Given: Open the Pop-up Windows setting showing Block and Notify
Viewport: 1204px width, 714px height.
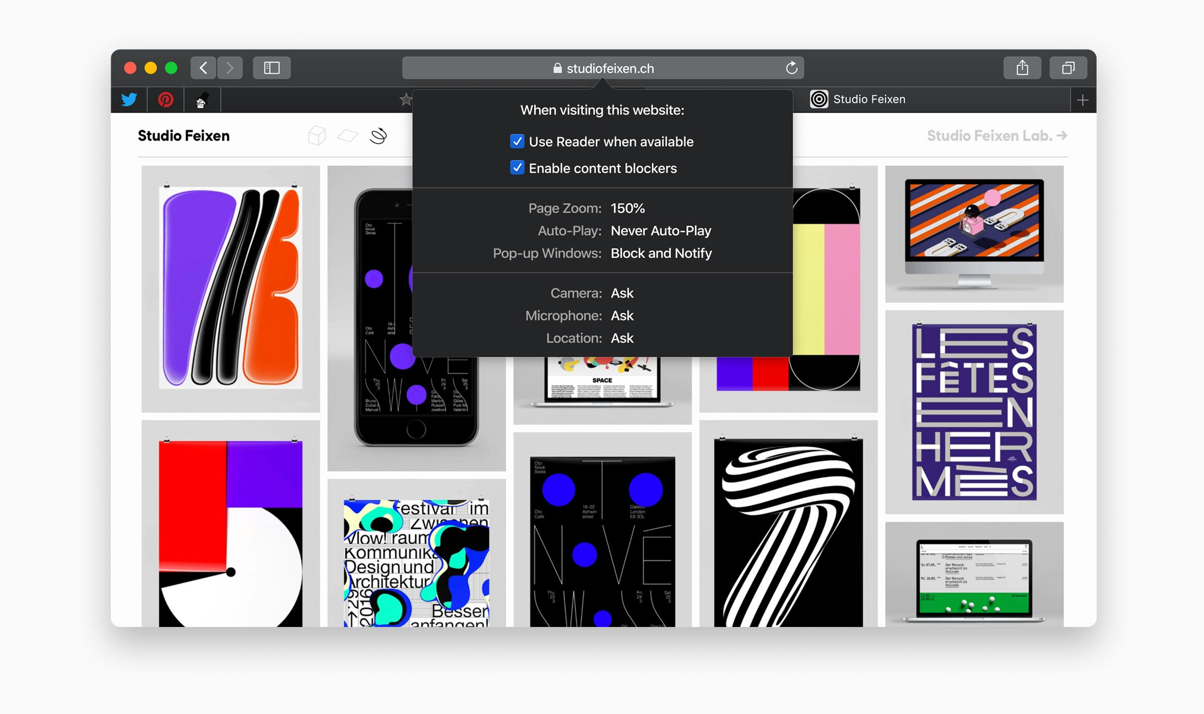Looking at the screenshot, I should [661, 253].
